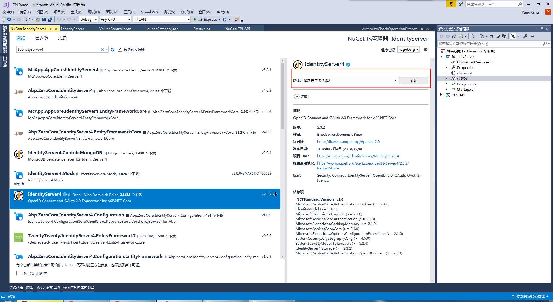Clear the IdentityServer4 search text
This screenshot has height=302, width=553.
pos(102,50)
